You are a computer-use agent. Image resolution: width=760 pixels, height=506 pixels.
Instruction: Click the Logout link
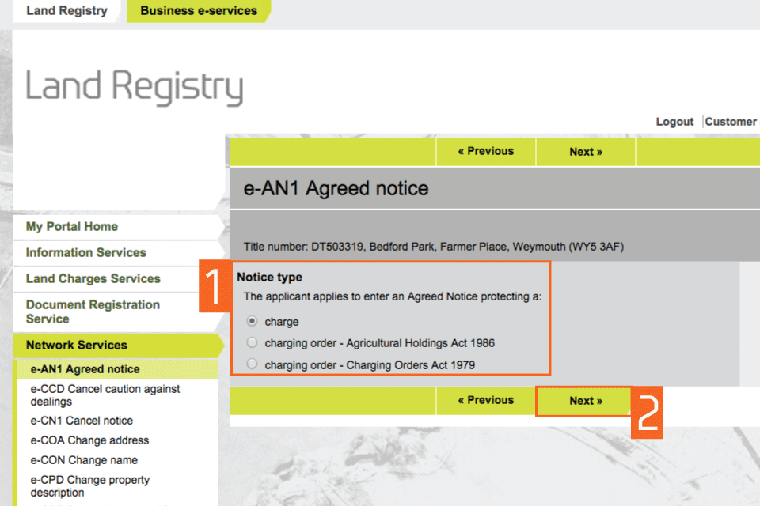click(674, 122)
